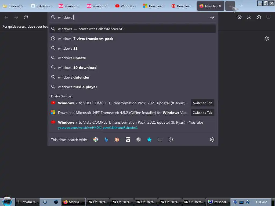Choose suggestion windows 10 download
The width and height of the screenshot is (275, 206).
133,67
